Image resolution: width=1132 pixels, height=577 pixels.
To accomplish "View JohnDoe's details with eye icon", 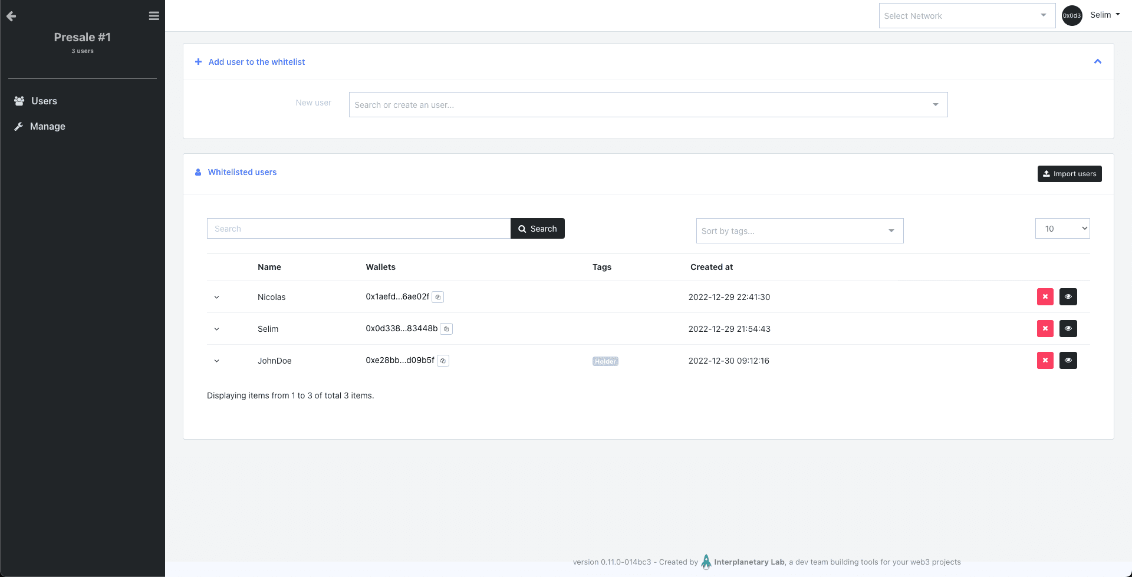I will pos(1068,360).
